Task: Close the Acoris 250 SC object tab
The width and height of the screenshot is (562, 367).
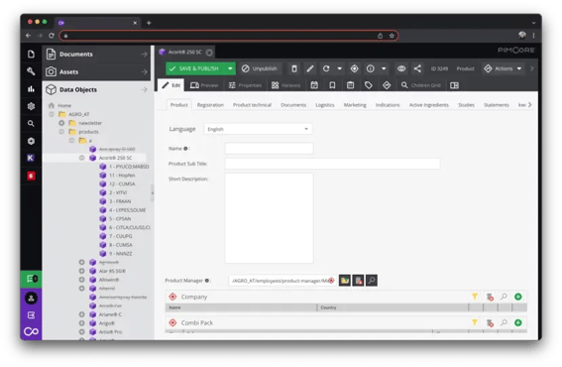Action: (x=209, y=53)
